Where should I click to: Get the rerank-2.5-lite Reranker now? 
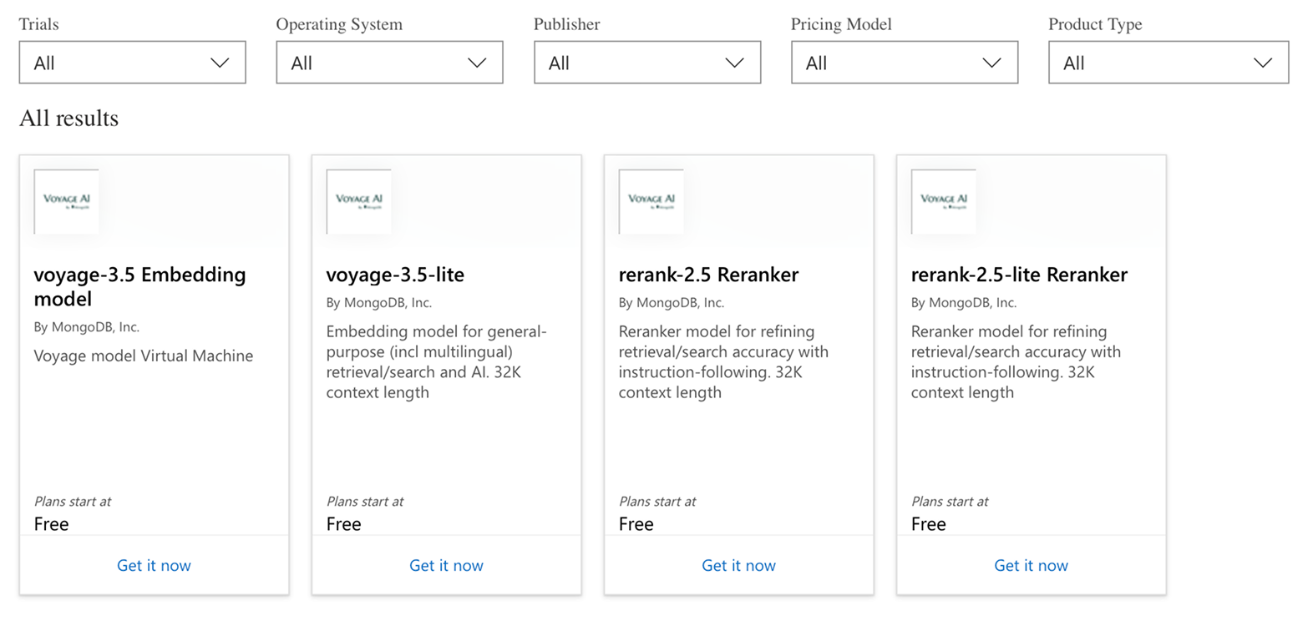[1031, 565]
